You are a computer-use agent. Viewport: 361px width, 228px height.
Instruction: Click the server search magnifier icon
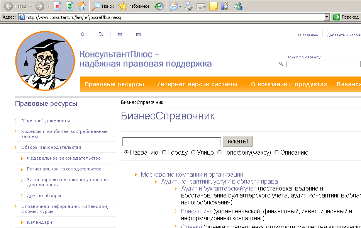coord(281,64)
